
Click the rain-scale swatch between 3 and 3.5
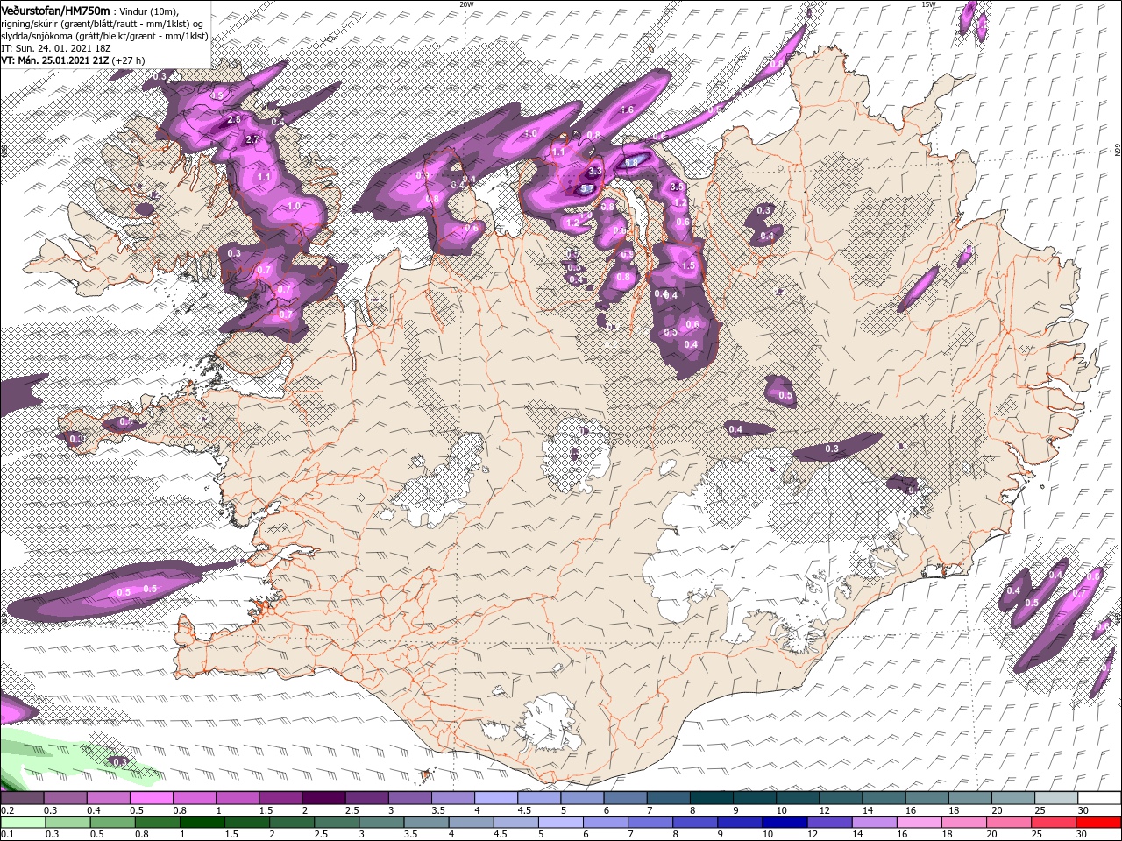point(382,822)
